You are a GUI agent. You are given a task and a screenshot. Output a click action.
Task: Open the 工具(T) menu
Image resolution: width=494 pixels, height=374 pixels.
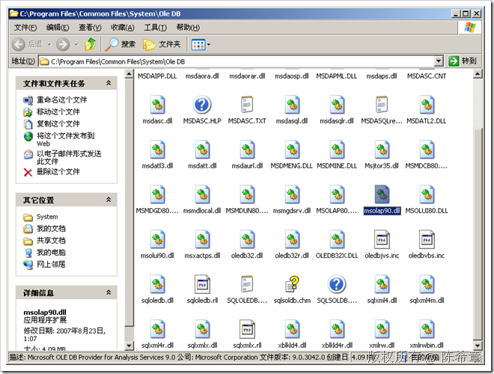point(156,28)
